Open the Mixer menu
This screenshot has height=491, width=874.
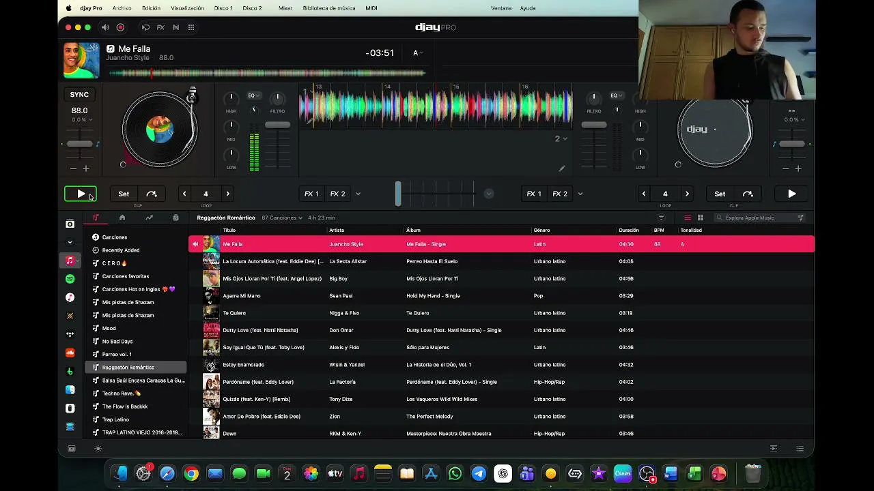pyautogui.click(x=285, y=8)
